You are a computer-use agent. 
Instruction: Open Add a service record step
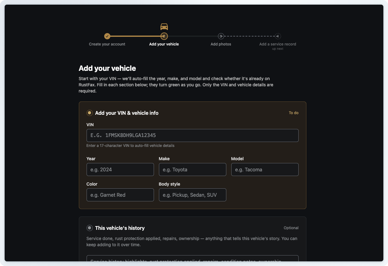pos(278,44)
